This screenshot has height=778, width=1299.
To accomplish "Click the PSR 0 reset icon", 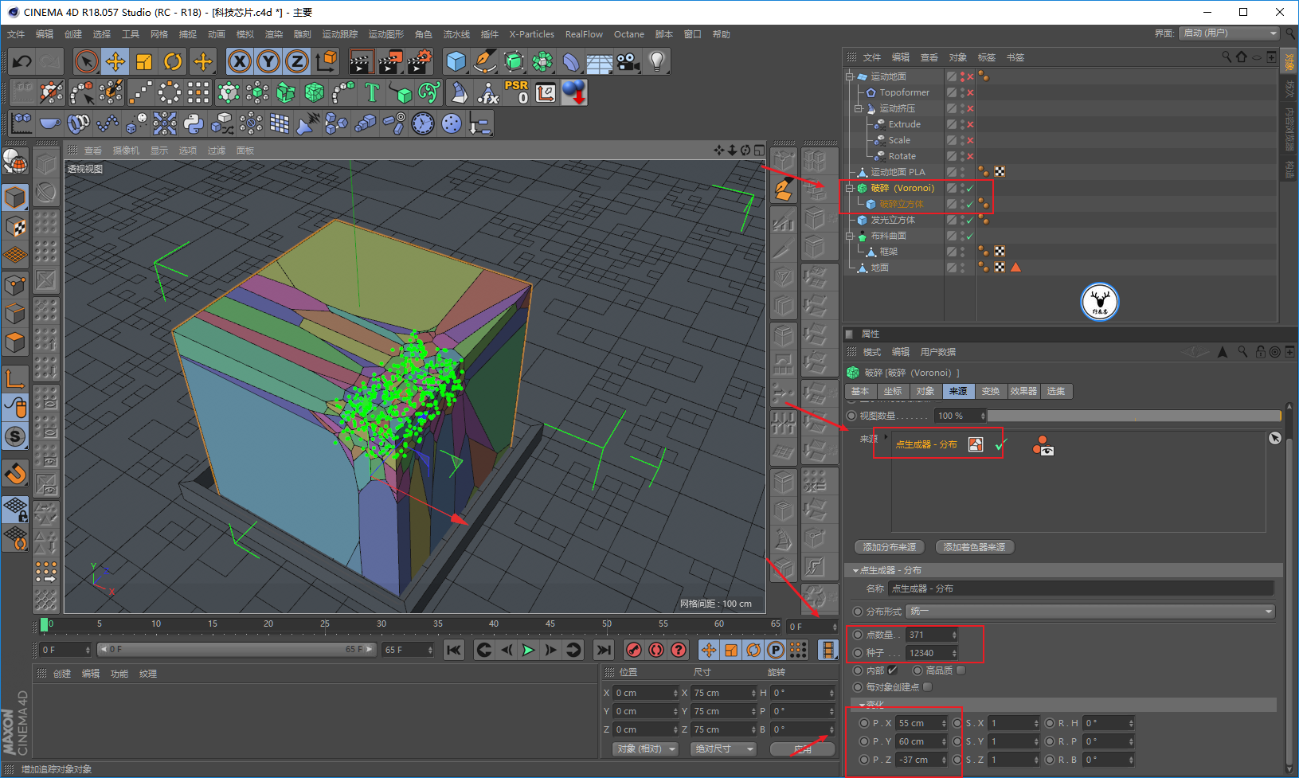I will pyautogui.click(x=516, y=92).
